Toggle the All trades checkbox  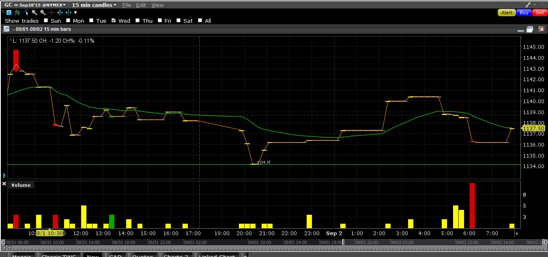(x=200, y=20)
